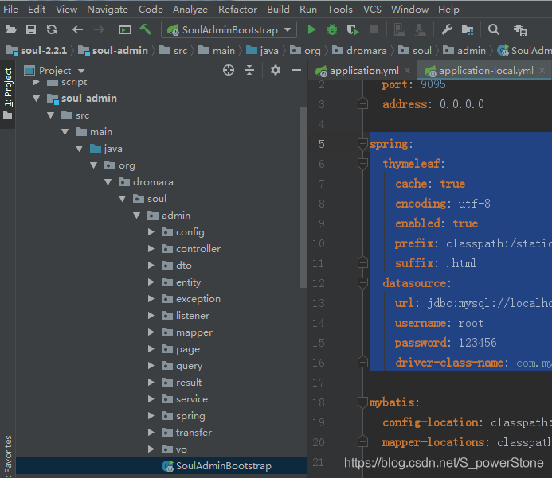Select SoulAdminBootstrap class in project tree
Viewport: 552px width, 478px height.
pos(223,466)
